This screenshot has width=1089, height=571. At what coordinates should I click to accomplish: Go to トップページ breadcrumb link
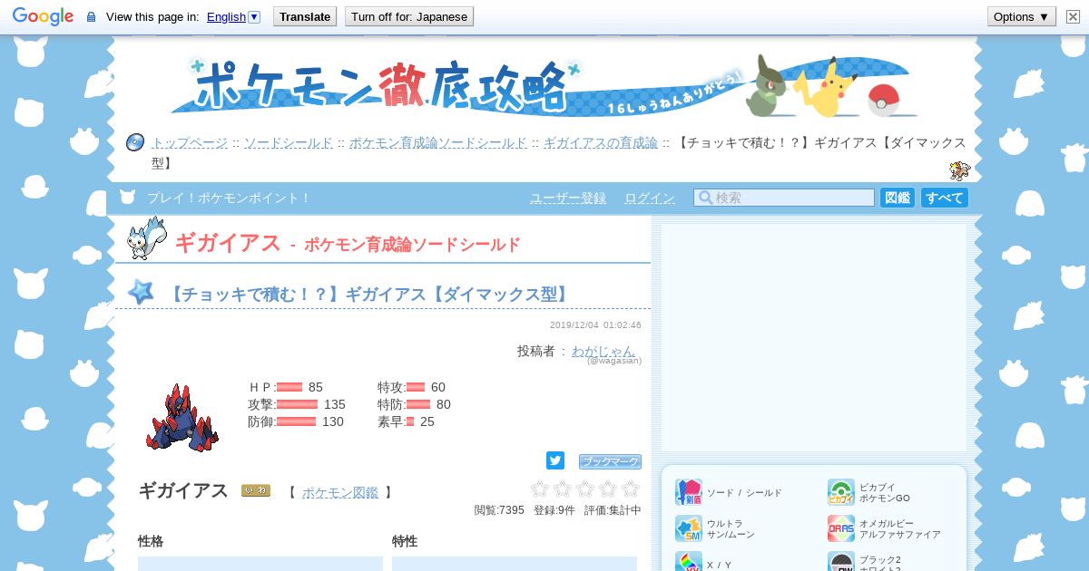pyautogui.click(x=190, y=142)
